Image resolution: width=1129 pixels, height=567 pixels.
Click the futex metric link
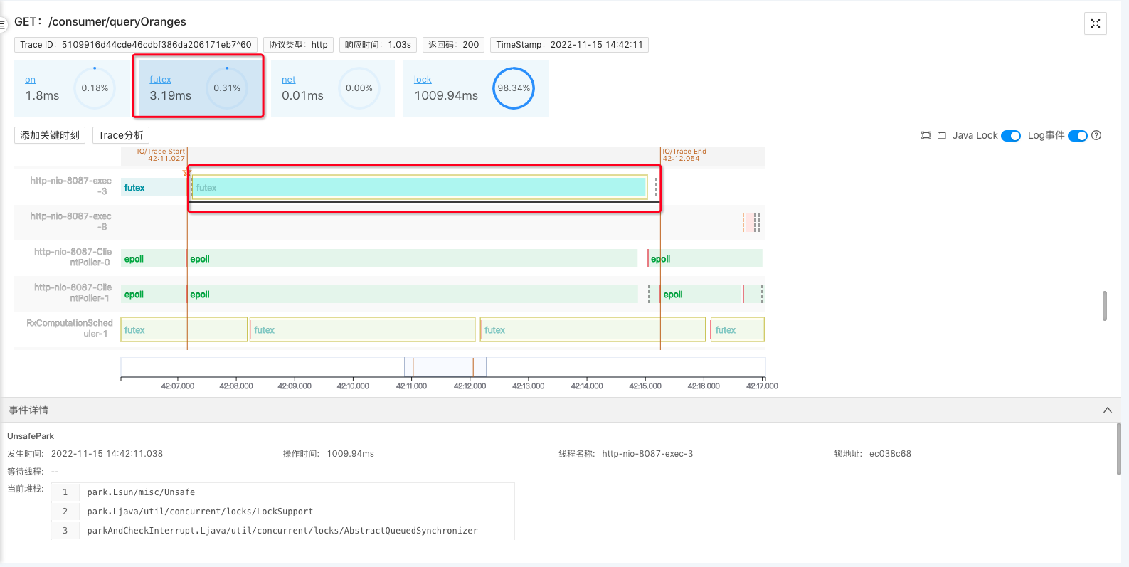pyautogui.click(x=160, y=80)
